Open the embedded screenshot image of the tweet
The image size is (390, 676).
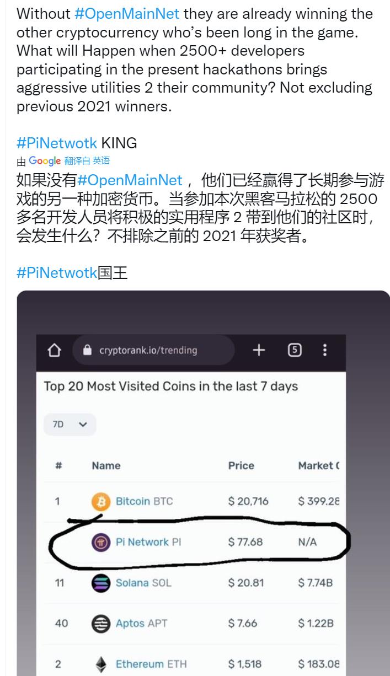pyautogui.click(x=204, y=483)
